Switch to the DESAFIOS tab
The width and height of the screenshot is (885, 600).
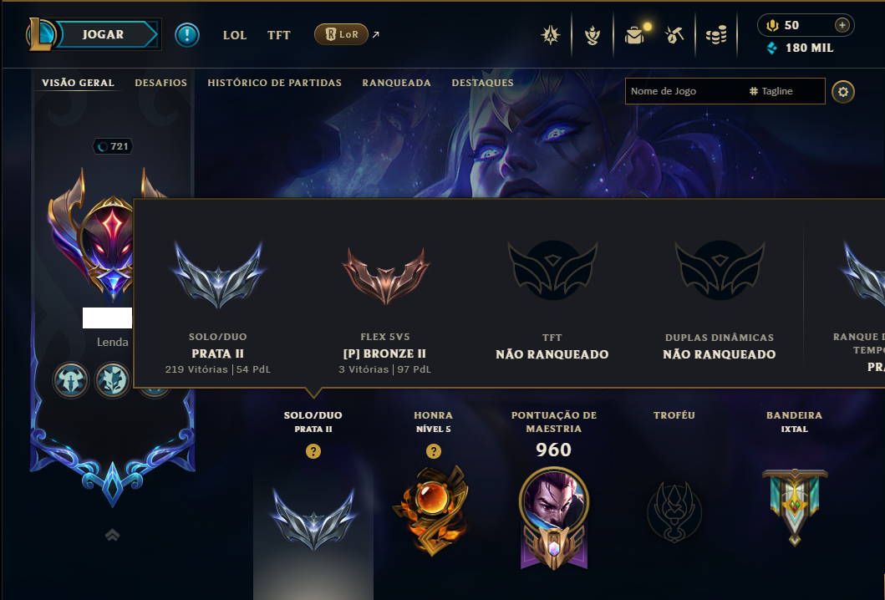(160, 83)
